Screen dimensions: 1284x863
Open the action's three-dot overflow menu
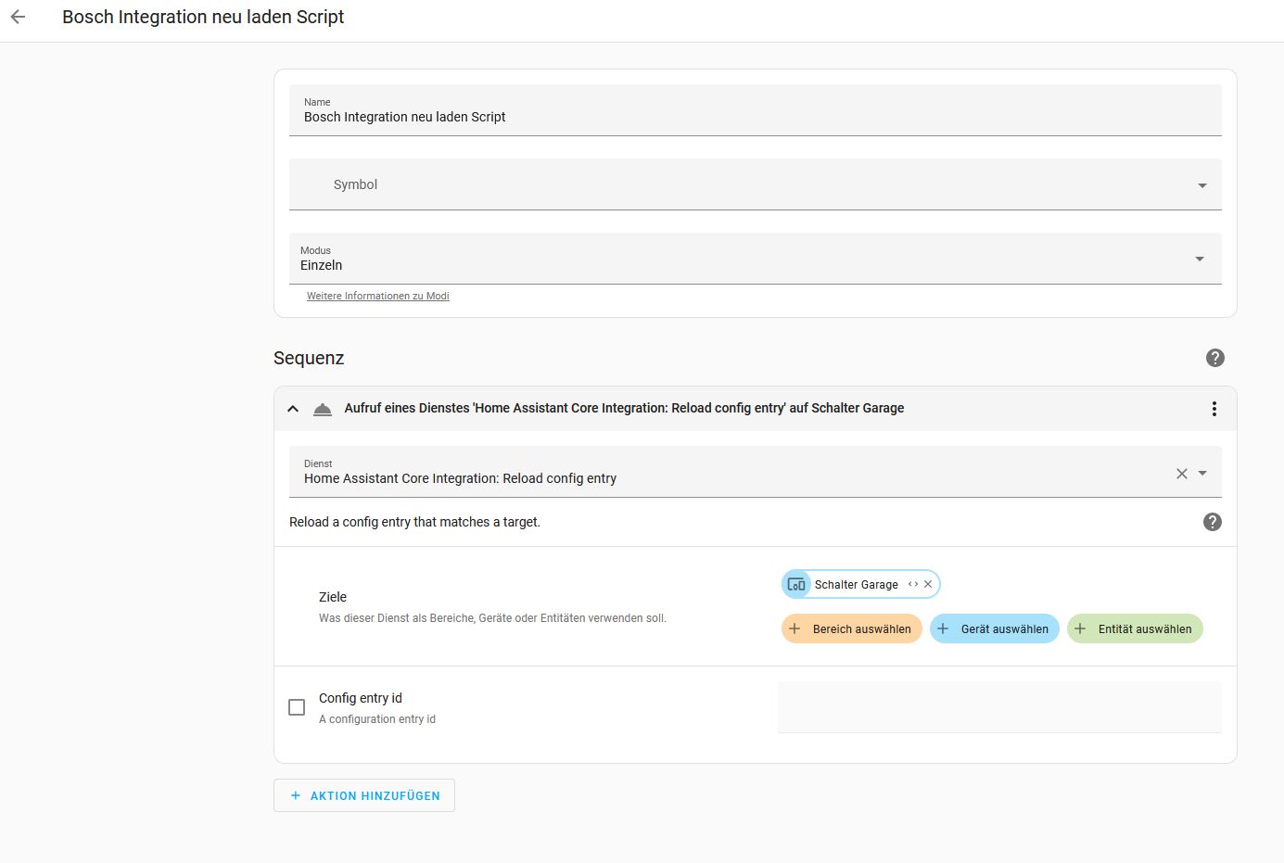(1214, 409)
